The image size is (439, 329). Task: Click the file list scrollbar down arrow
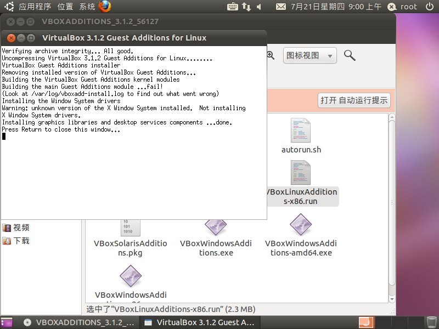(x=392, y=299)
